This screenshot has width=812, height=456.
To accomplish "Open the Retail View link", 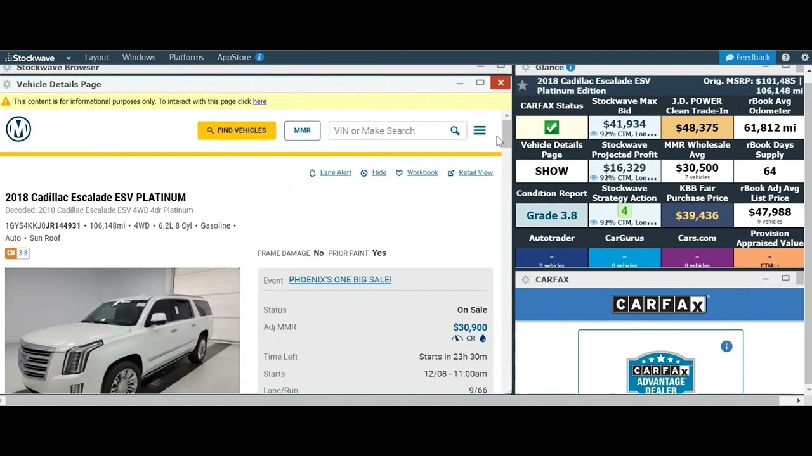I will coord(476,172).
